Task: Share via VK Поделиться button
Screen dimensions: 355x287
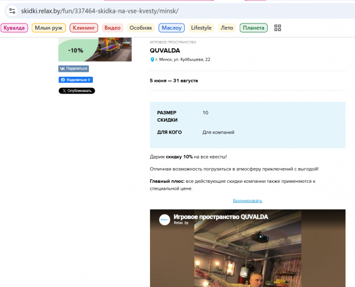Action: (73, 69)
